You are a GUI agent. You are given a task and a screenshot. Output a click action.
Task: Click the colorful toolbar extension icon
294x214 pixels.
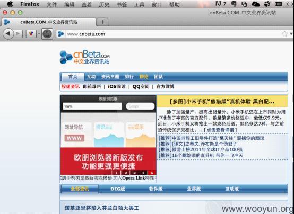point(31,34)
